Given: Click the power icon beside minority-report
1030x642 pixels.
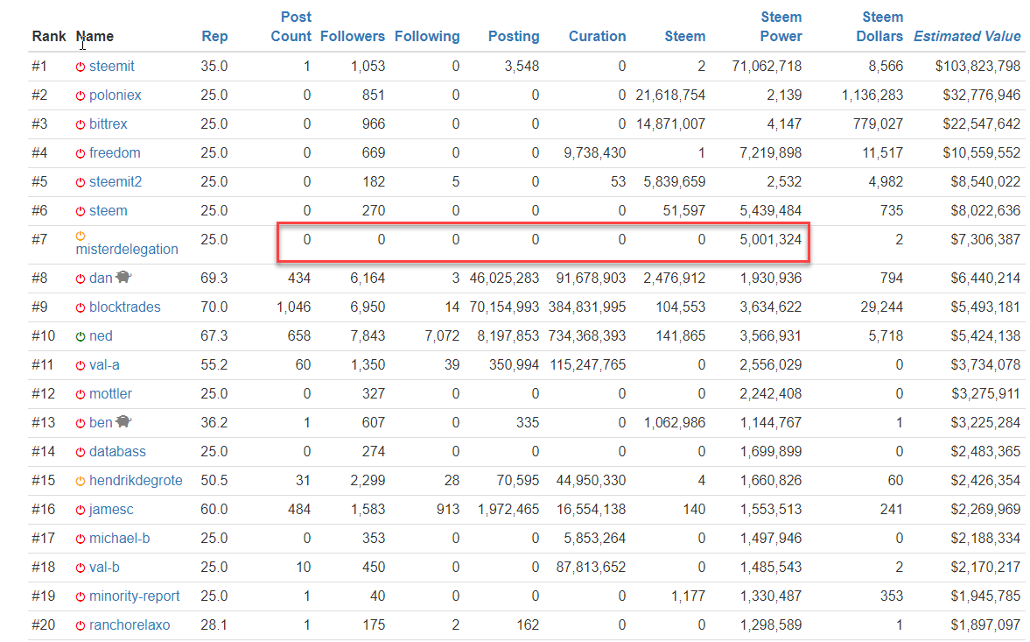Looking at the screenshot, I should point(81,596).
